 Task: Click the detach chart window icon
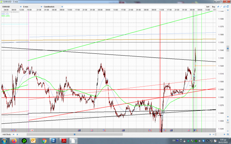(x=228, y=7)
